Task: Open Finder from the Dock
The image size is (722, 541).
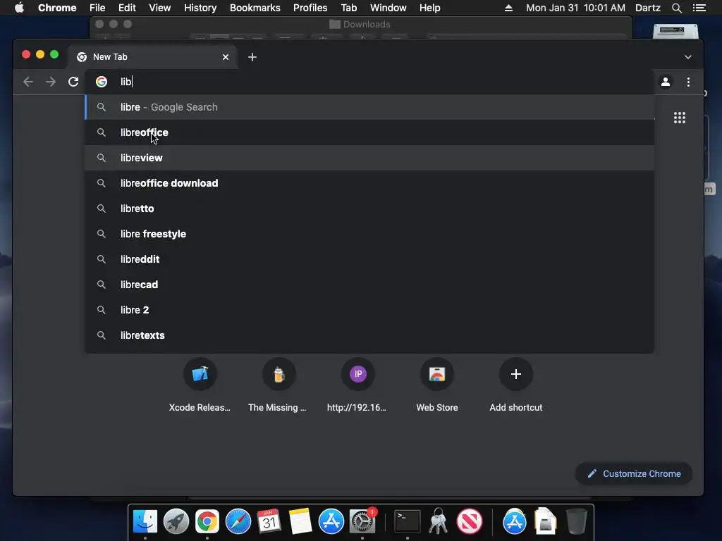Action: (145, 521)
